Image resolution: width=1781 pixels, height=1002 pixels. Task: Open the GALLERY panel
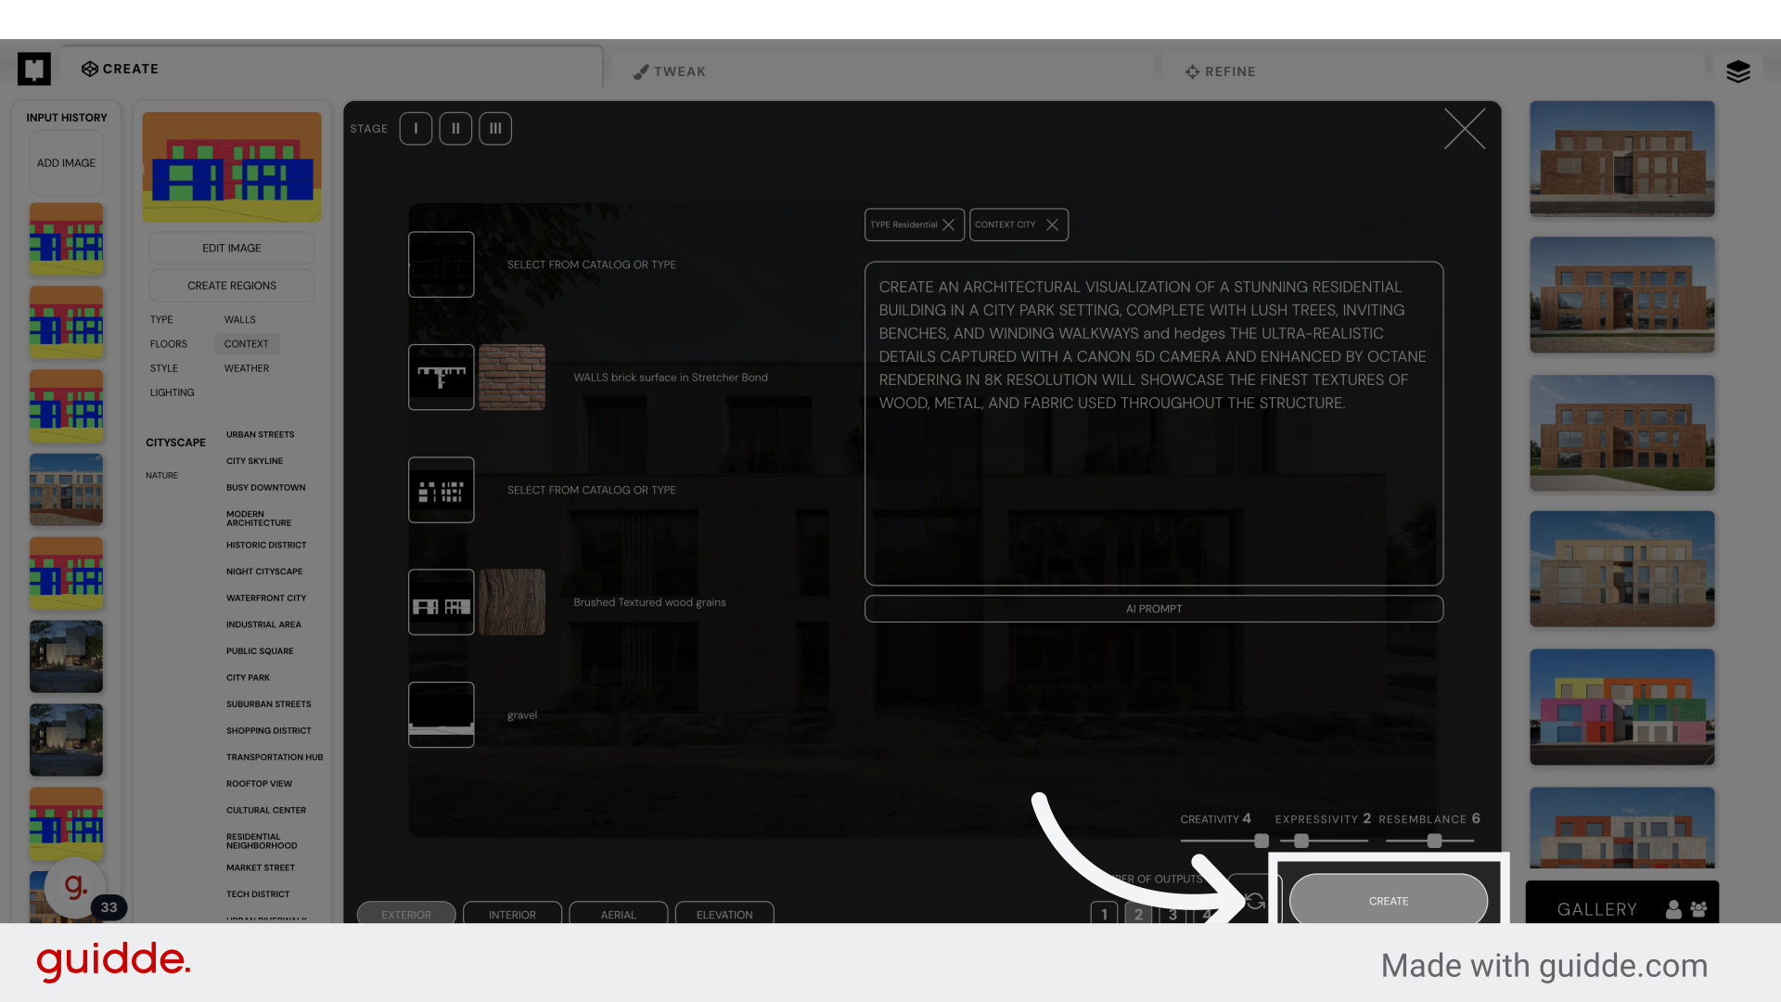(1596, 909)
